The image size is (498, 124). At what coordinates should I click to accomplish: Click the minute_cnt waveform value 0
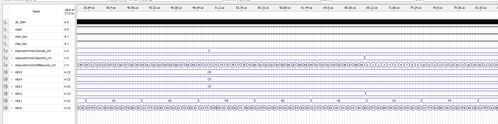point(209,51)
